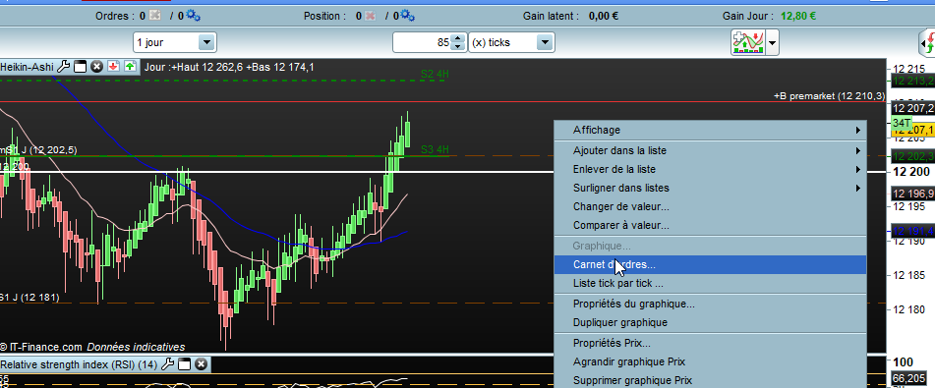Expand 'Surligner dans listes' submenu
The height and width of the screenshot is (388, 935).
[x=710, y=188]
